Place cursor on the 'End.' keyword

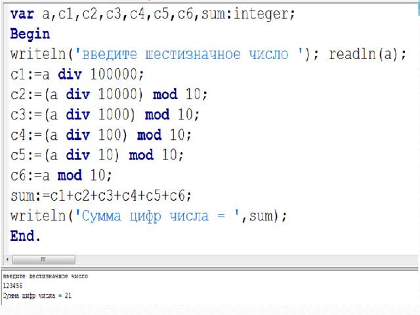[25, 236]
